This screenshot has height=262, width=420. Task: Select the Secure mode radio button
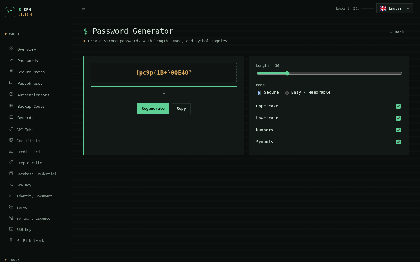(x=259, y=93)
